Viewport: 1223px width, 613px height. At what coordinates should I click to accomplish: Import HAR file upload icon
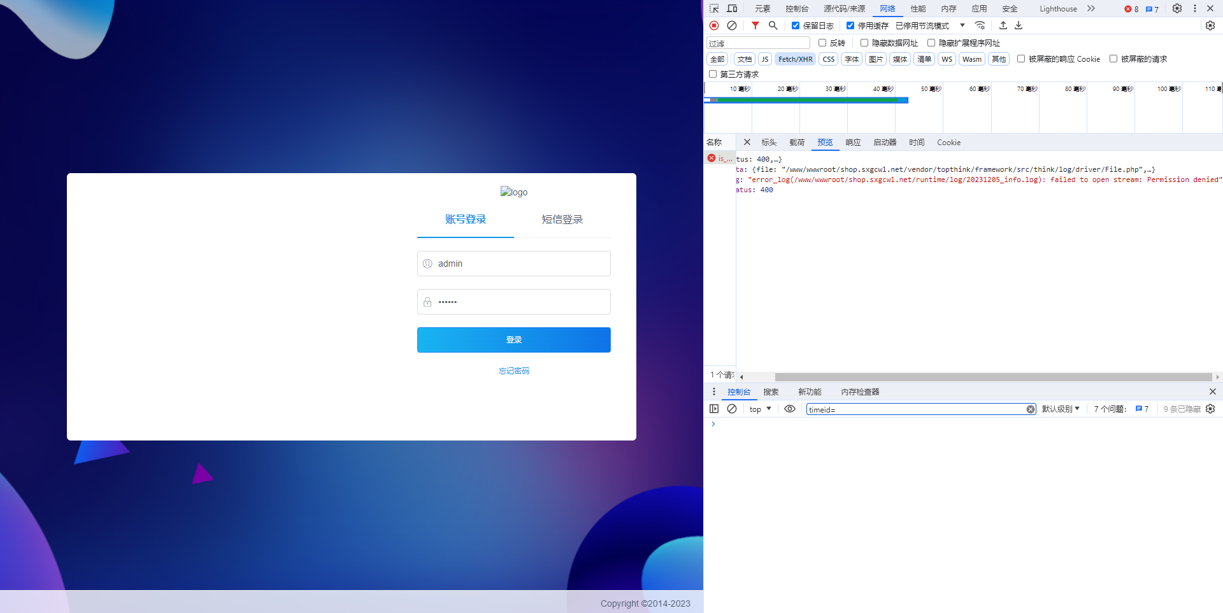coord(1003,25)
